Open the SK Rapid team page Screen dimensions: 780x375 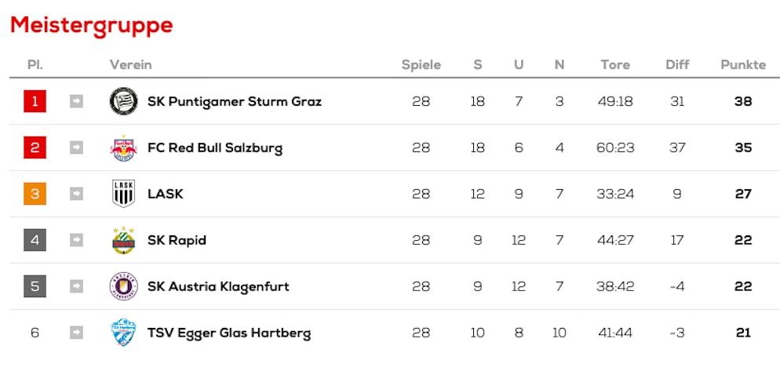(x=177, y=240)
